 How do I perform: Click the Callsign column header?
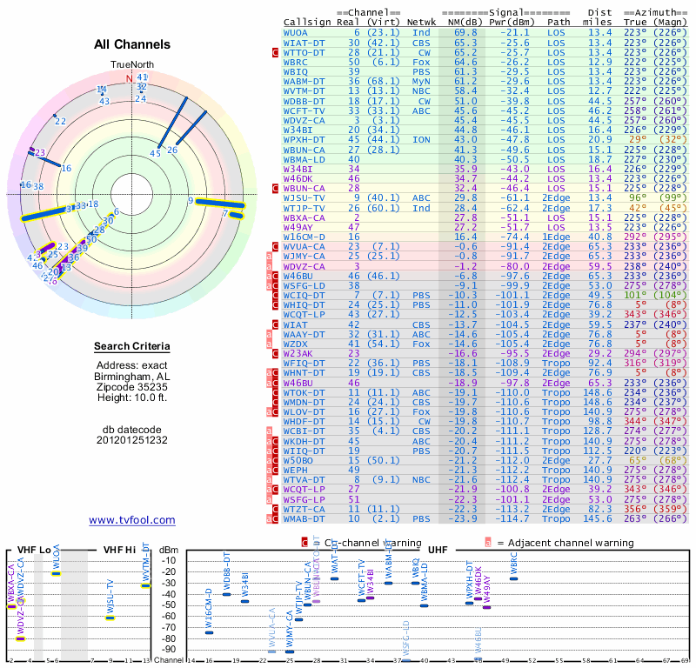pos(307,23)
